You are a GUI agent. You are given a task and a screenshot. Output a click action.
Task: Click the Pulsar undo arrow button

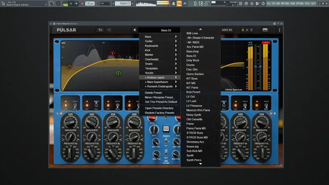tap(100, 30)
